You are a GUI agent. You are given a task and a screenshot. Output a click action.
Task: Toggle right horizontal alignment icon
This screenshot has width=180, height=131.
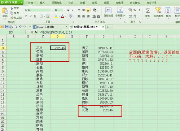[88, 16]
